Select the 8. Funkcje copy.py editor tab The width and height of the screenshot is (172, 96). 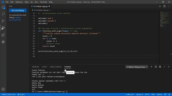pyautogui.click(x=41, y=6)
